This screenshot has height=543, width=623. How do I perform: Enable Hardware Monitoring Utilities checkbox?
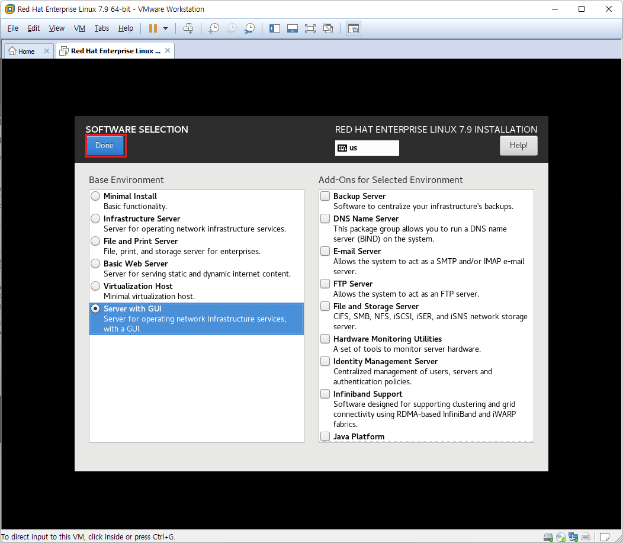(x=325, y=339)
